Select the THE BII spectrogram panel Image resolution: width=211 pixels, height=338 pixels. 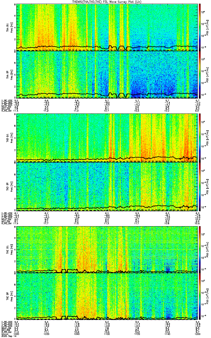107,296
